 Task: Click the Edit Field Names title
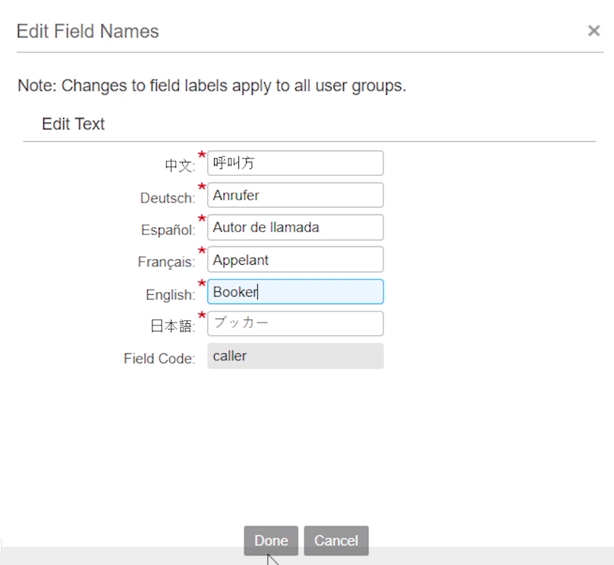click(87, 31)
